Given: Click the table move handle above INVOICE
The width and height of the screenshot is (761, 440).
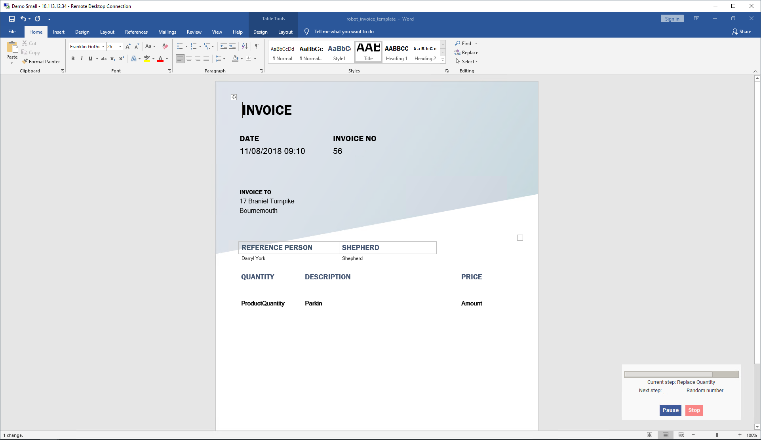Looking at the screenshot, I should click(234, 97).
